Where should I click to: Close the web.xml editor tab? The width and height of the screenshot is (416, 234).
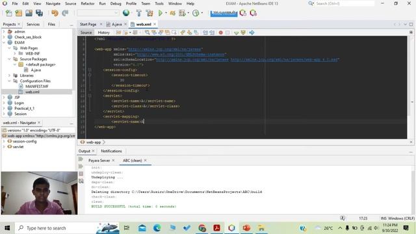tap(155, 24)
